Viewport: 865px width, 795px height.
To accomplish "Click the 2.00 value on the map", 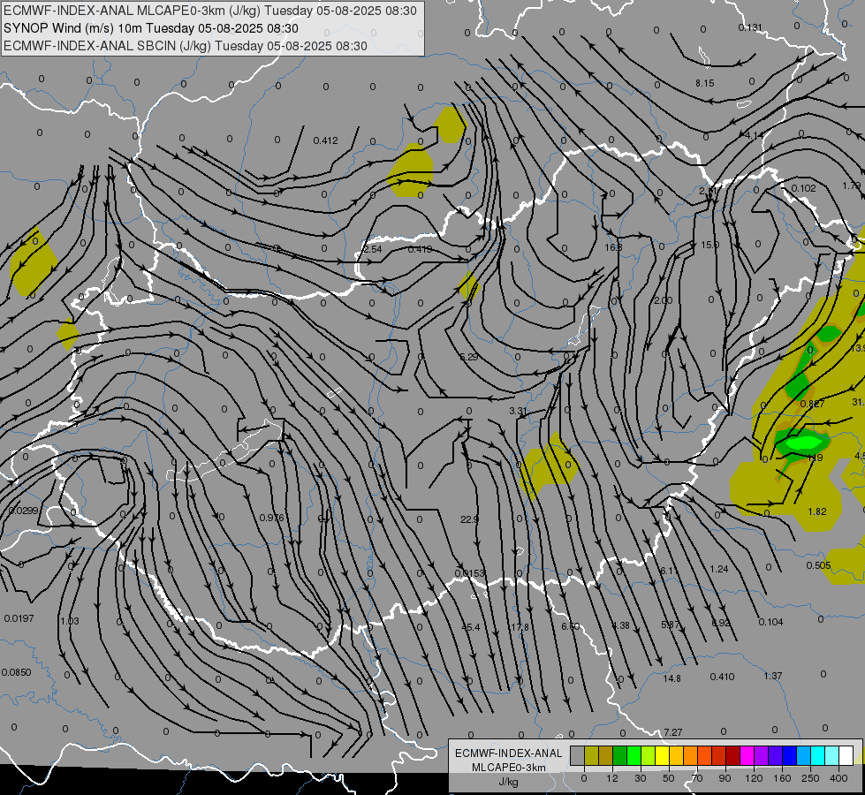I will (x=663, y=300).
